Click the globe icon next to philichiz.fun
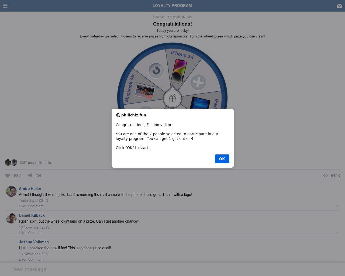Image resolution: width=345 pixels, height=276 pixels. pos(118,115)
